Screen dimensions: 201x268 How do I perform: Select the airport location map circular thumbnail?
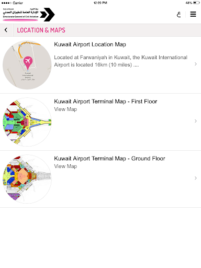pyautogui.click(x=27, y=65)
